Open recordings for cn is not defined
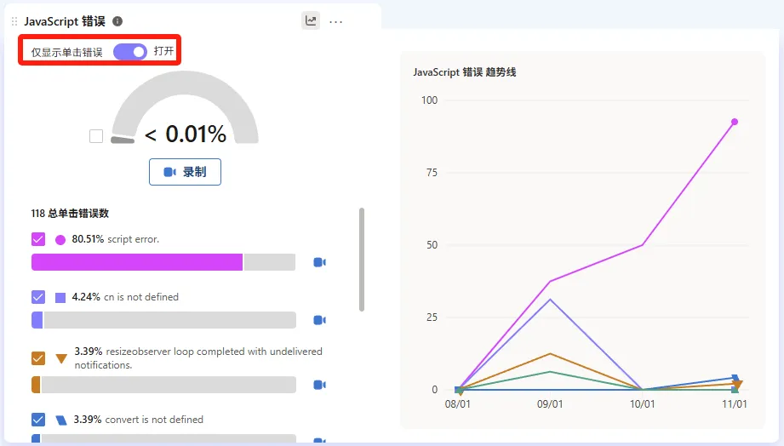Viewport: 784px width, 446px height. coord(319,320)
